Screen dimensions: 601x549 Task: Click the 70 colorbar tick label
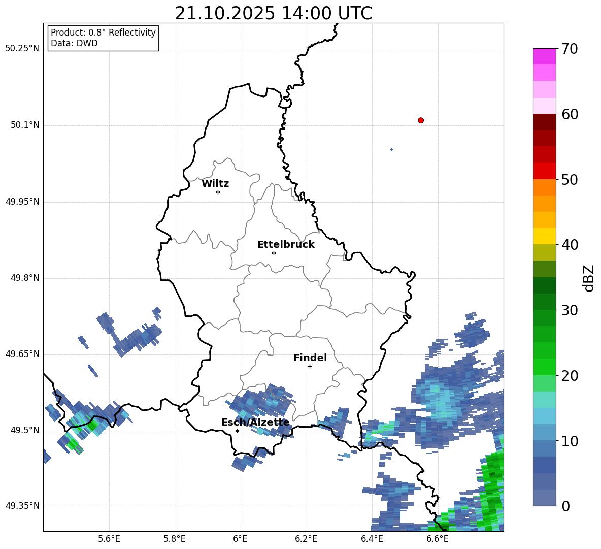coord(570,49)
